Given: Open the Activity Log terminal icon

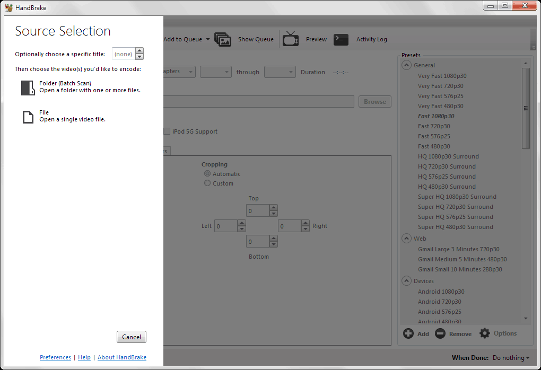Looking at the screenshot, I should [341, 39].
